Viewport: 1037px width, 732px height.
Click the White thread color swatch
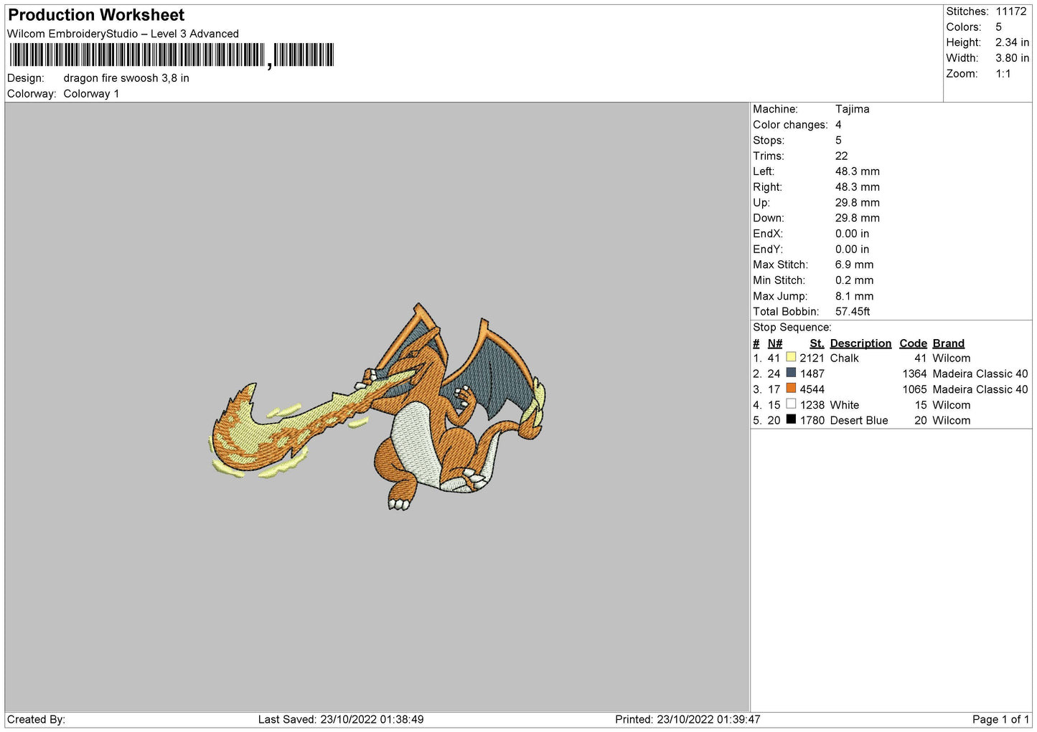(791, 404)
